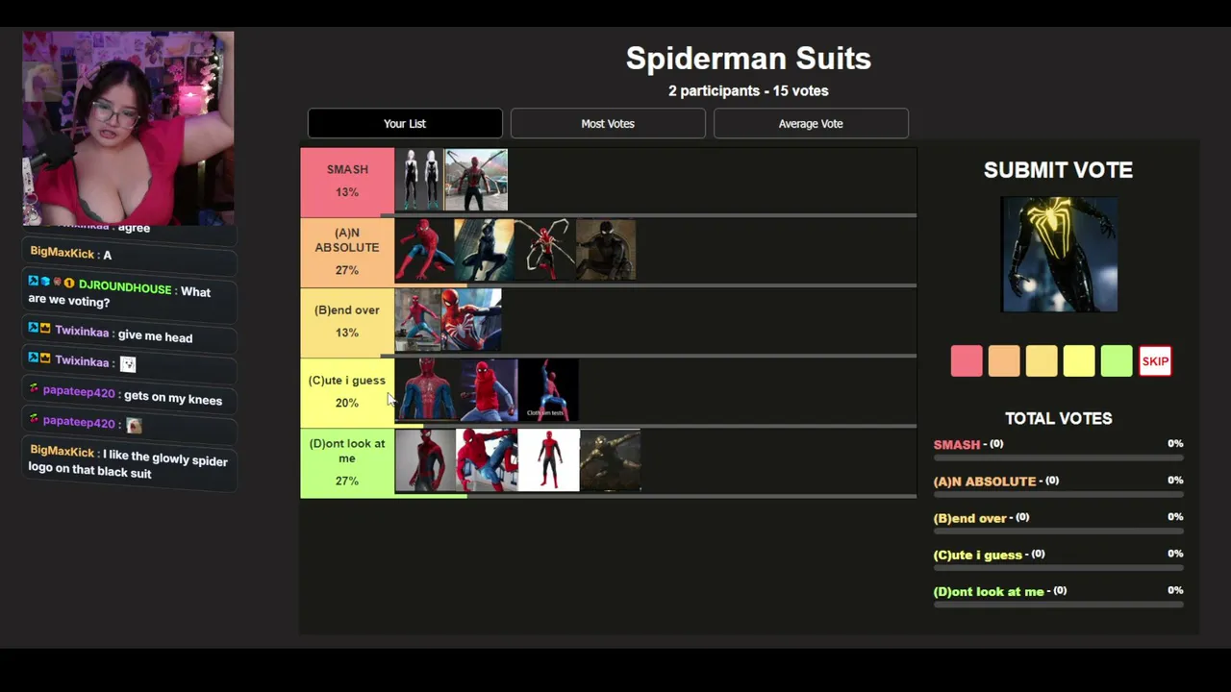Viewport: 1231px width, 692px height.
Task: Skip voting on this suit
Action: pos(1155,361)
